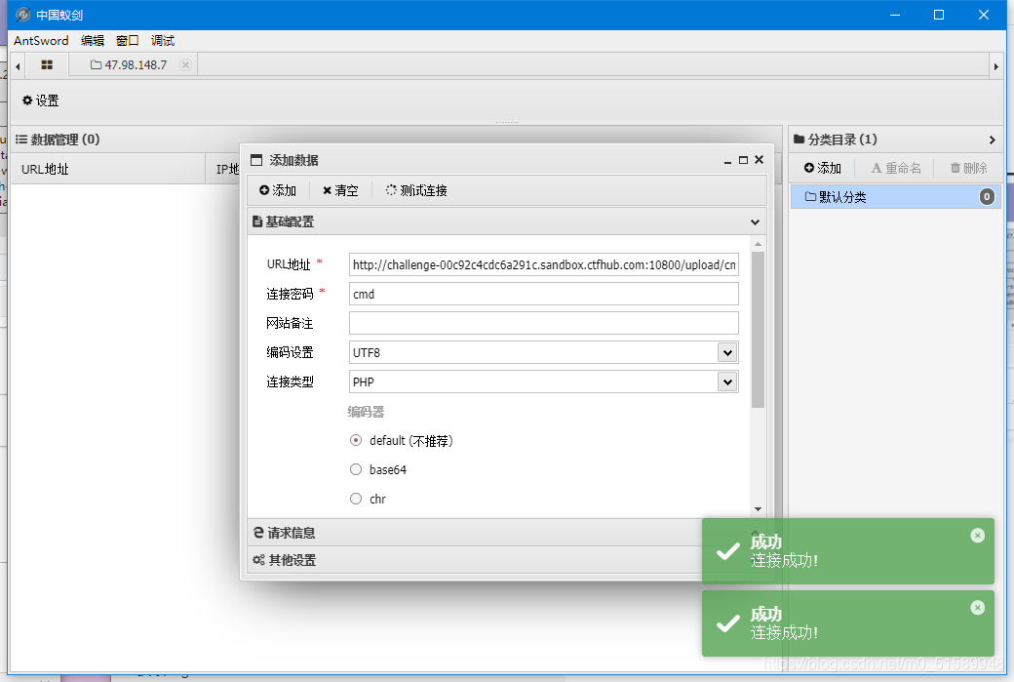
Task: Click 重命名 in category panel
Action: click(896, 168)
